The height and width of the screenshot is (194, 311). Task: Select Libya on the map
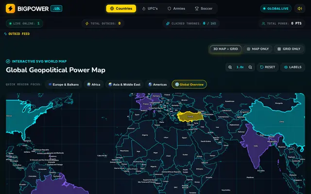[x=166, y=137]
